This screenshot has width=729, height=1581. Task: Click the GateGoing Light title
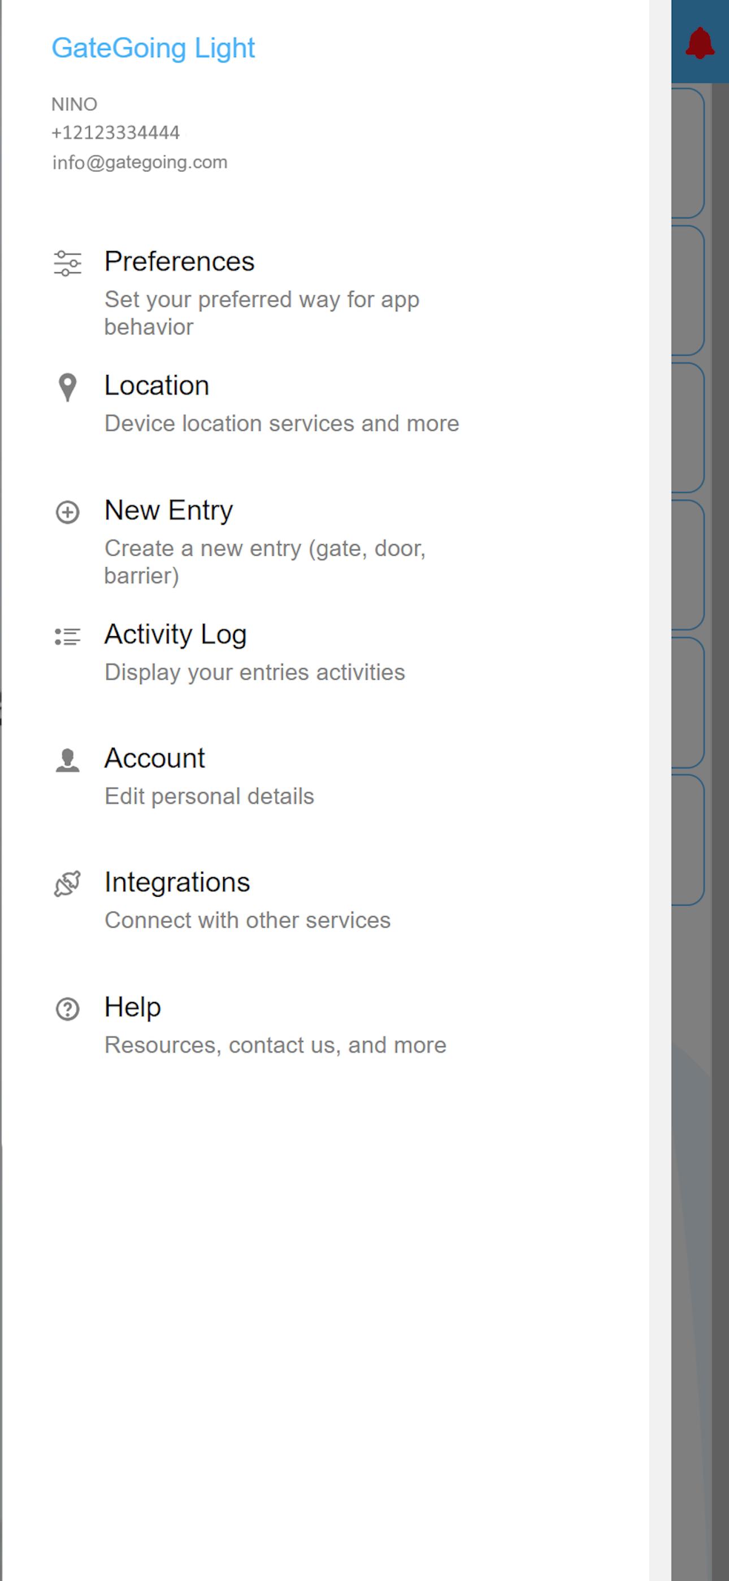pos(153,48)
